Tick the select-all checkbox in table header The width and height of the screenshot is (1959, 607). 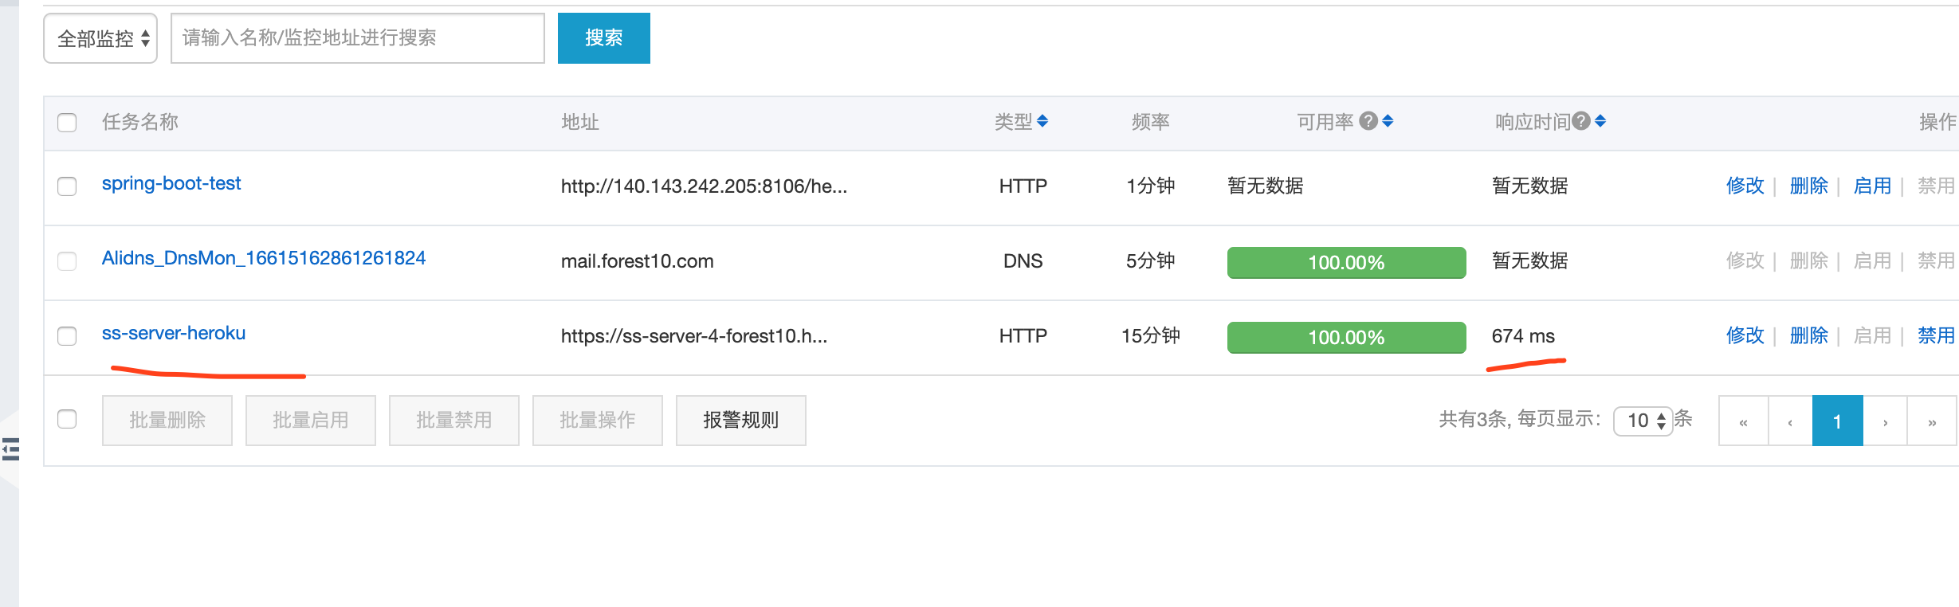point(67,122)
